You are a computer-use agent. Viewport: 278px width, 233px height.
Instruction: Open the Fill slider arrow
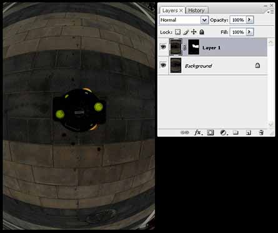[x=250, y=32]
